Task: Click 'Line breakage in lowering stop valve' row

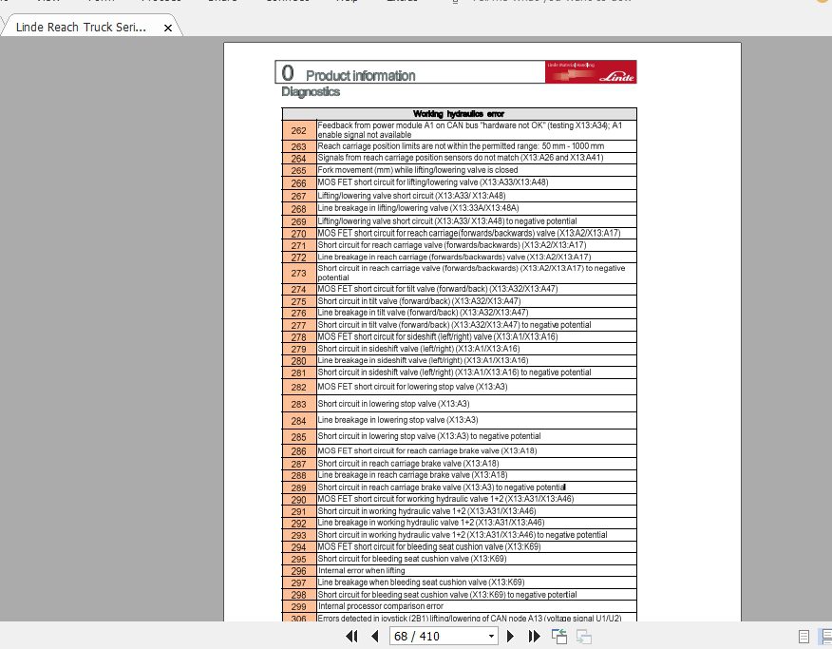Action: [x=397, y=420]
